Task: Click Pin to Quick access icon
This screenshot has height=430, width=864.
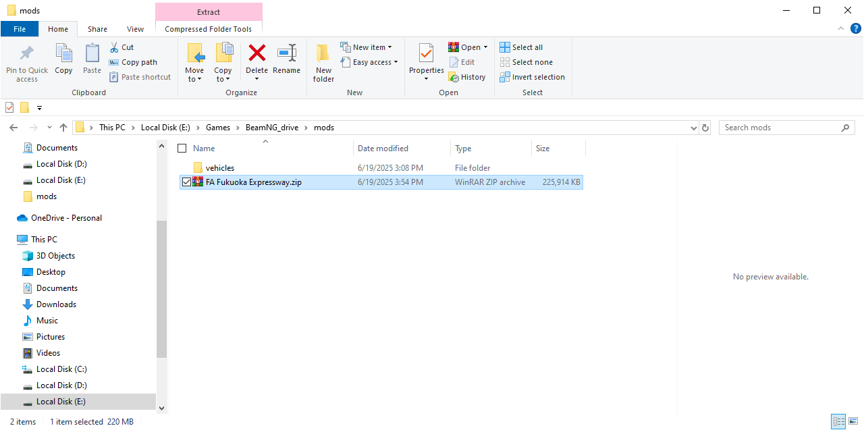Action: coord(27,53)
